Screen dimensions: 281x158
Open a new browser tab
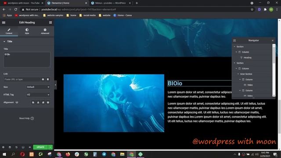click(137, 3)
